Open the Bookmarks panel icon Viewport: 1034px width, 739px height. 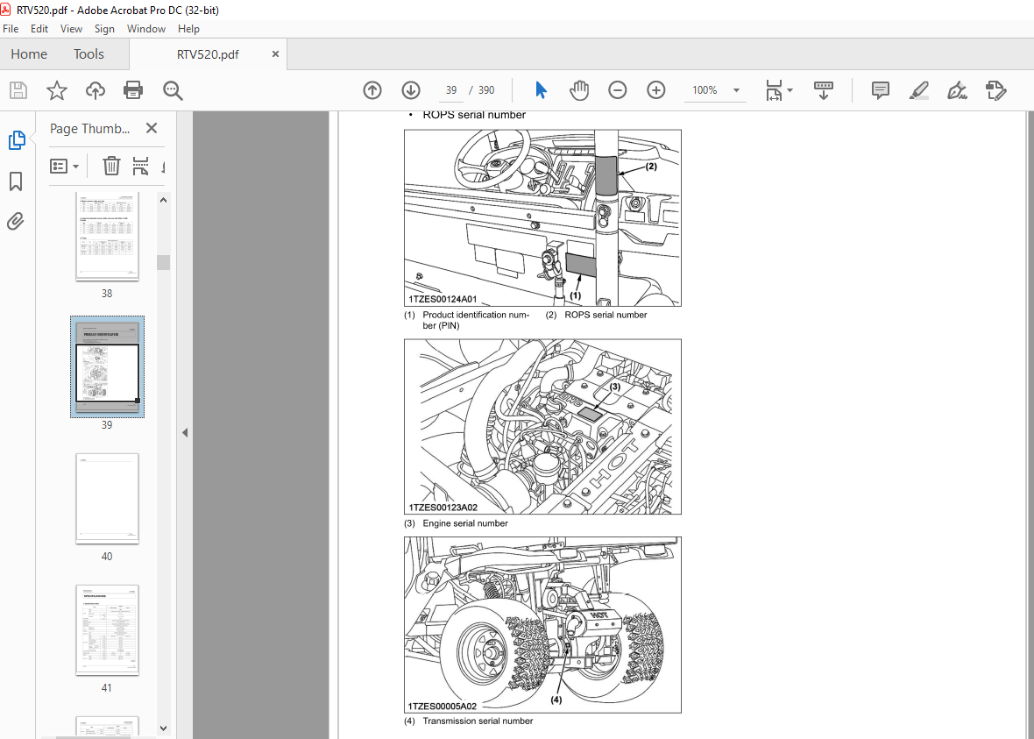(x=16, y=181)
